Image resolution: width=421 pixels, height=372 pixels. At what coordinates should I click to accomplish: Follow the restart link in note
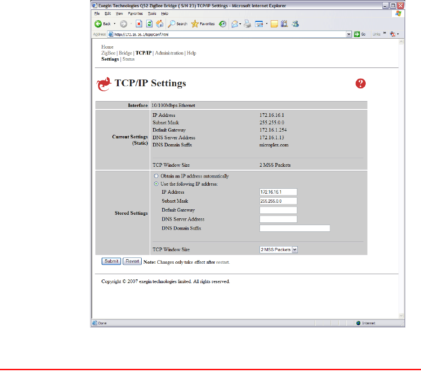(223, 262)
